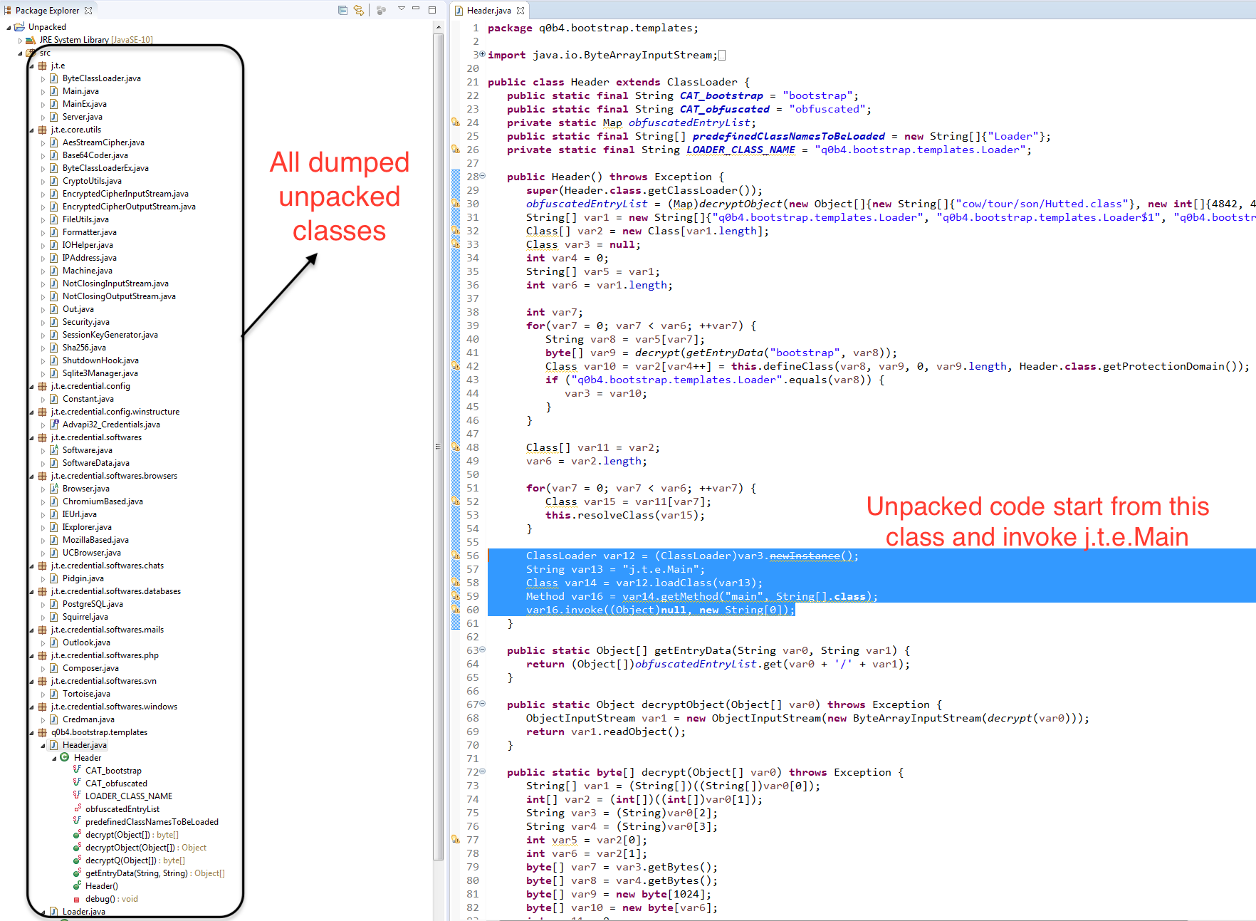1256x921 pixels.
Task: Select CryptoUtils.java in the tree
Action: click(x=92, y=181)
